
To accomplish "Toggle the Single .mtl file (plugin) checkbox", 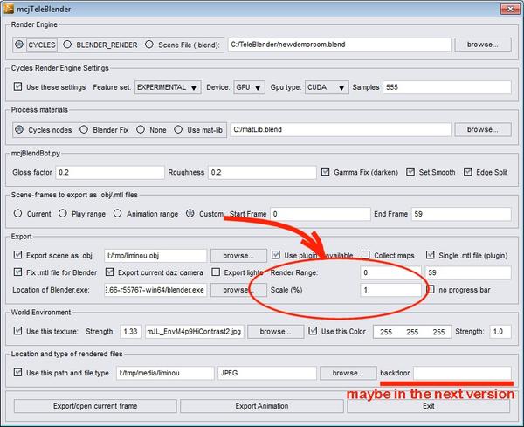I will pyautogui.click(x=430, y=255).
